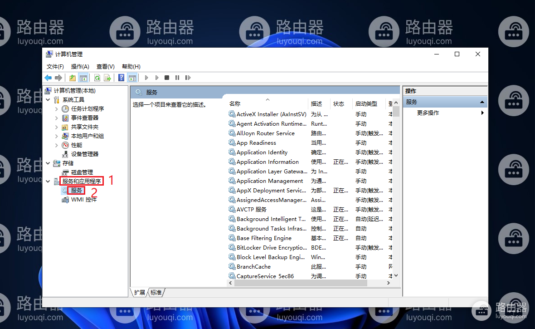Toggle the show/hide console tree icon

point(83,78)
